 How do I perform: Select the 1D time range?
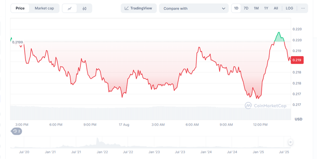(x=236, y=8)
